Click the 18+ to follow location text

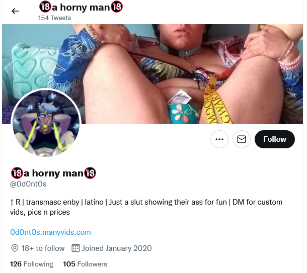point(43,248)
